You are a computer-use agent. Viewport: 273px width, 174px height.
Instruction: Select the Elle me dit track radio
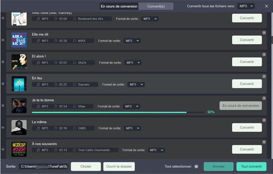3,40
